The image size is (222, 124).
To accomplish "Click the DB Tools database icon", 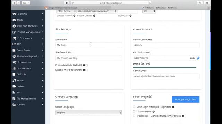I will tap(14, 74).
